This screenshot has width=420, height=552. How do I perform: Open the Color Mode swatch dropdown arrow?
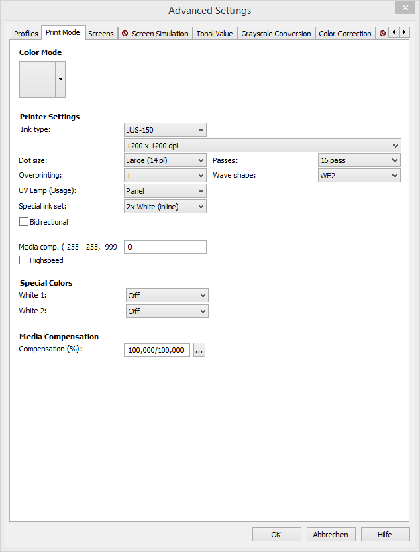(60, 79)
